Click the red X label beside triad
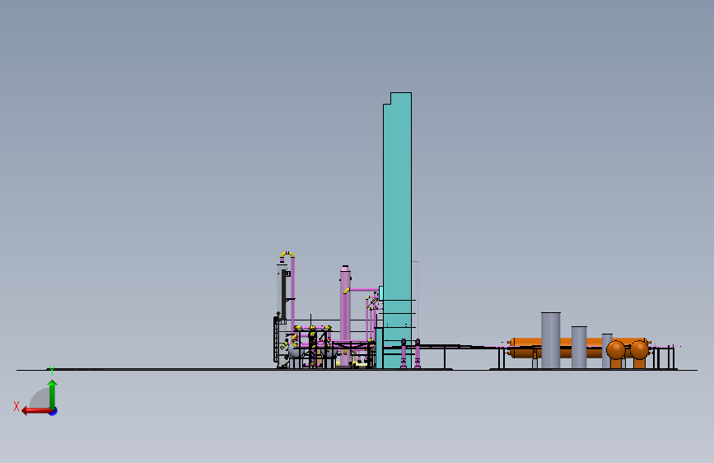Image resolution: width=714 pixels, height=463 pixels. (16, 406)
